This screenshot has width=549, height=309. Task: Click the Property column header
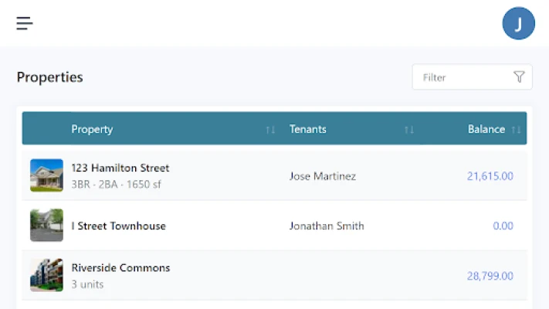click(92, 130)
